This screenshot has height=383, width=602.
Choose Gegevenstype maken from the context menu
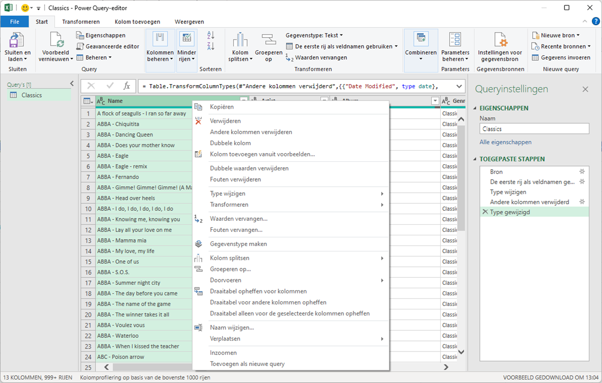[x=291, y=244]
